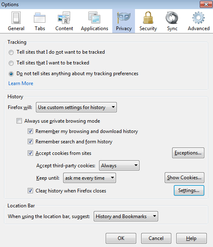Expand the 'Accept third-party cookies' dropdown
This screenshot has width=213, height=247.
pos(119,166)
